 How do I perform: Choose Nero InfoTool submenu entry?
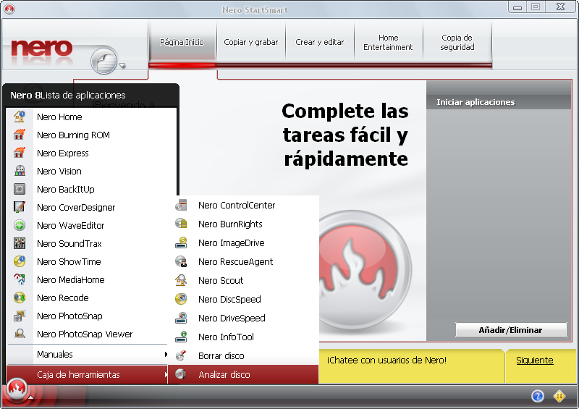click(x=243, y=337)
